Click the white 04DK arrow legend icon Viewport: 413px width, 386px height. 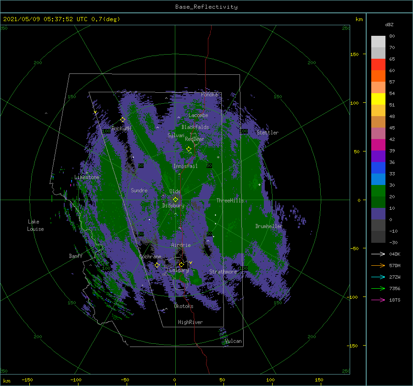378,254
